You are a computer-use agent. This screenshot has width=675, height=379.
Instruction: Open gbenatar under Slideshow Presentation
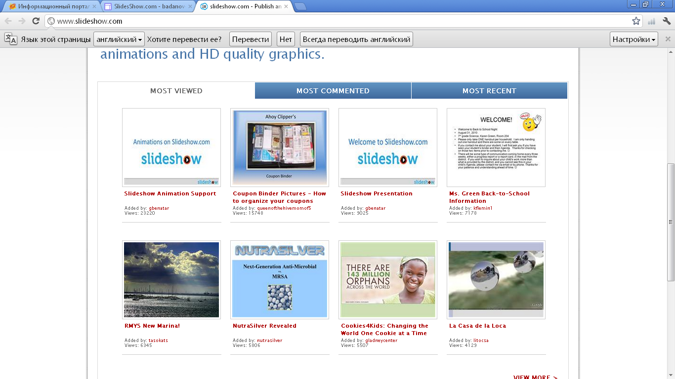[x=375, y=208]
